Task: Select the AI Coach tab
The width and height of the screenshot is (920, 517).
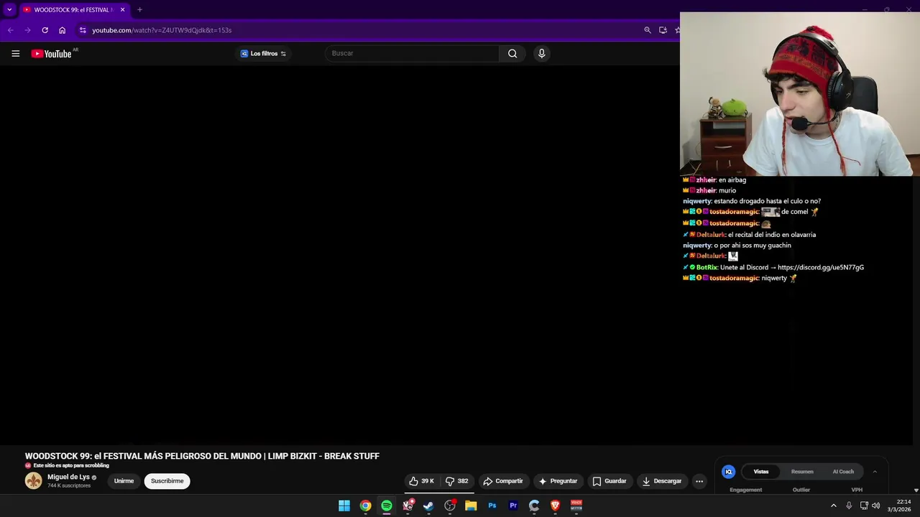Action: pos(843,472)
